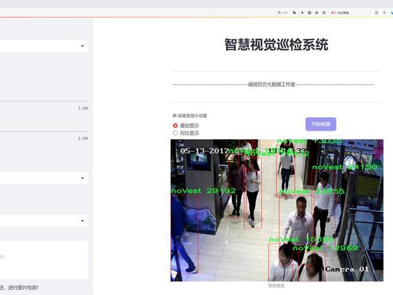The image size is (393, 295).
Task: Click the upper 1.00 slider value
Action: coord(83,108)
